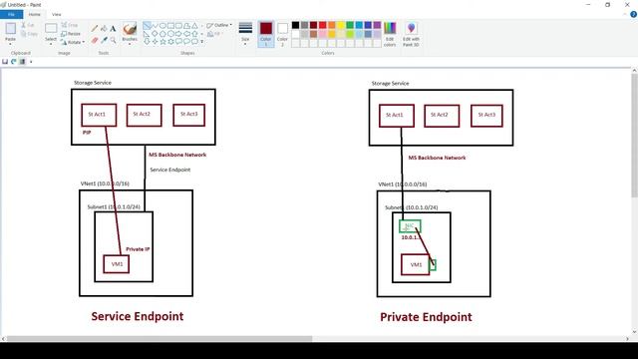Select the Text tool
The image size is (638, 359).
click(113, 29)
